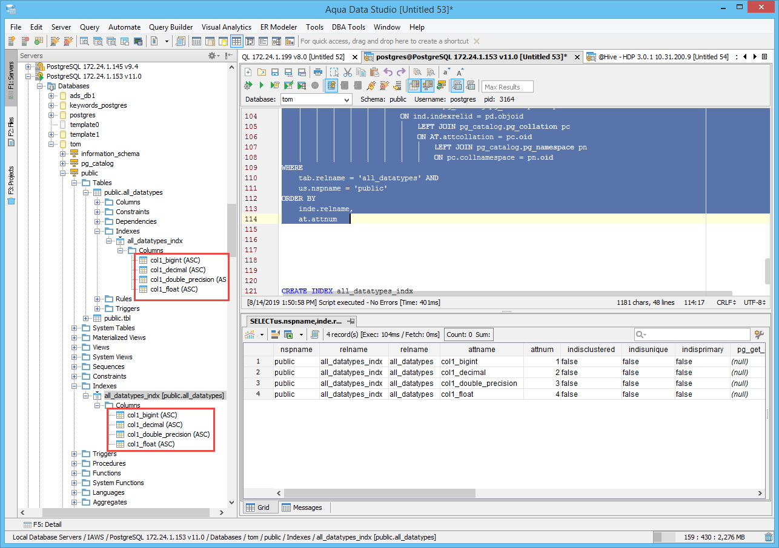Open the Database combo box showing tom
This screenshot has width=779, height=548.
[316, 99]
